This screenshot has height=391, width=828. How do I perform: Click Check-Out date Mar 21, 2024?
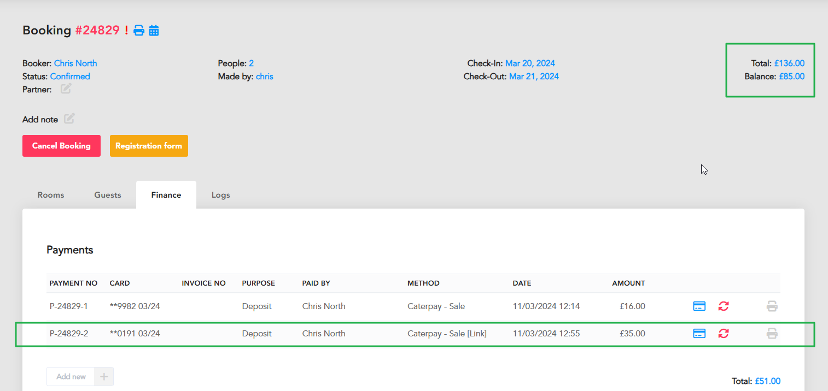[x=534, y=76]
